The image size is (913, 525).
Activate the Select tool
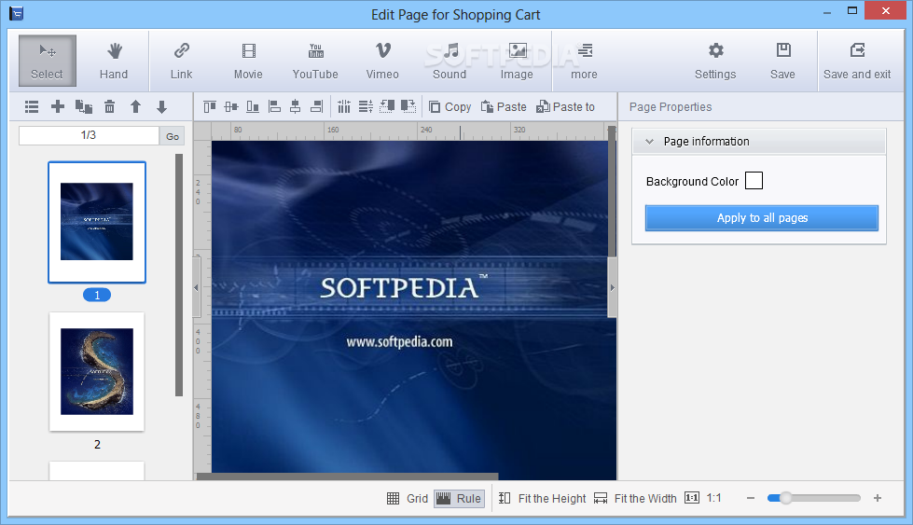click(x=48, y=61)
